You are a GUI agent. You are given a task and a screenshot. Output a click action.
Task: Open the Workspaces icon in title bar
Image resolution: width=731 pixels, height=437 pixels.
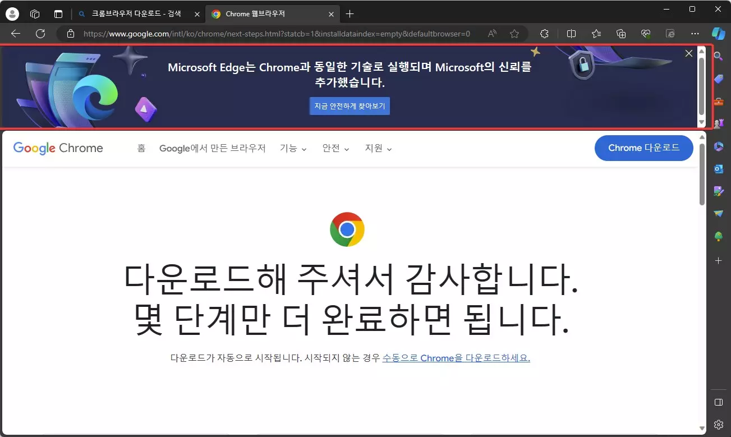tap(35, 14)
